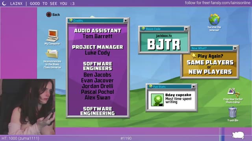Open the My Computer desktop icon
Screen dimensions: 252x141
pyautogui.click(x=52, y=36)
